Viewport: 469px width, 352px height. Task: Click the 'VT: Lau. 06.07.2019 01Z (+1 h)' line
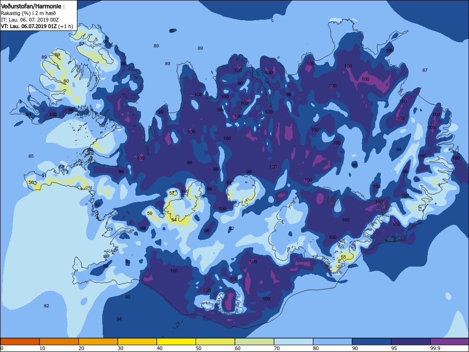(37, 26)
